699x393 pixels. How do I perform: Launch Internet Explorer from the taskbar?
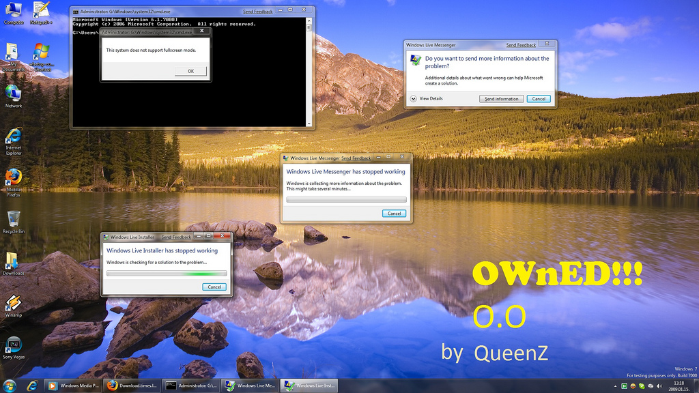click(32, 385)
